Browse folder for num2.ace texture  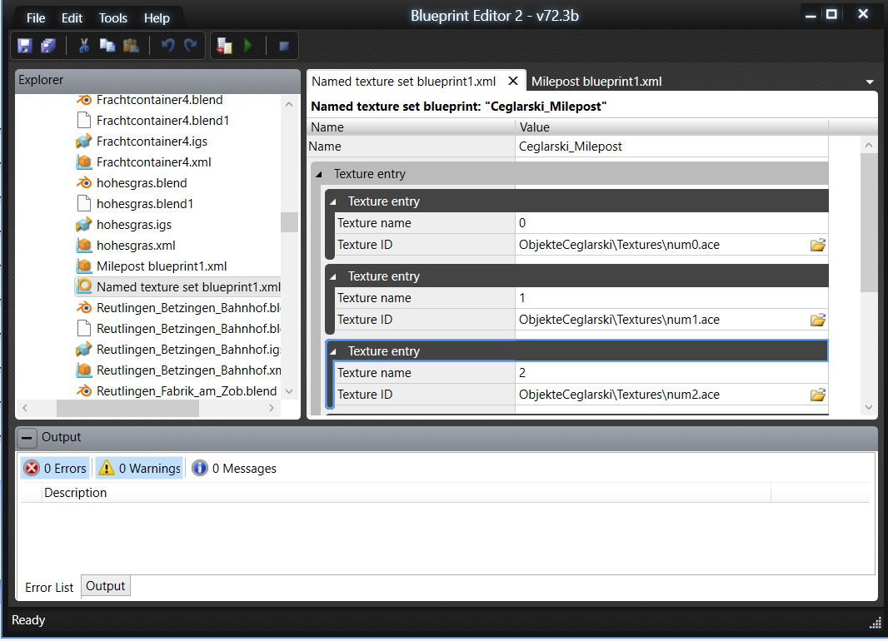tap(818, 395)
